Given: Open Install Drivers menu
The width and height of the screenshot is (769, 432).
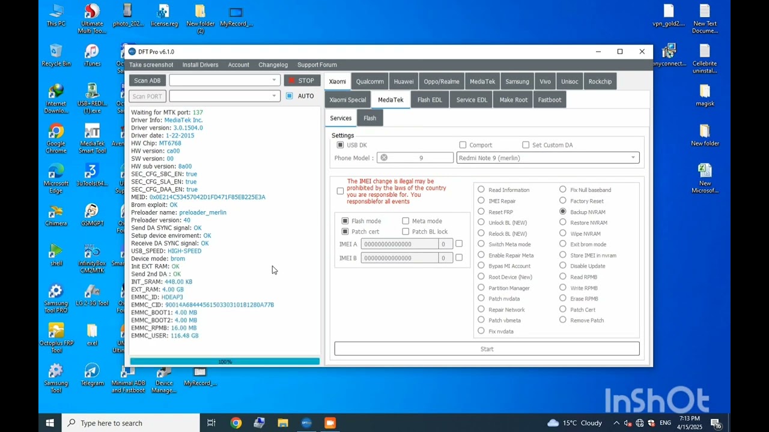Looking at the screenshot, I should (200, 65).
